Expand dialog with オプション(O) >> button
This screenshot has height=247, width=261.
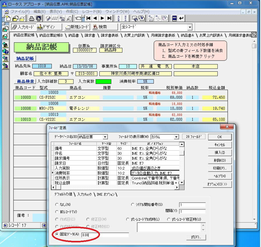pos(217,184)
